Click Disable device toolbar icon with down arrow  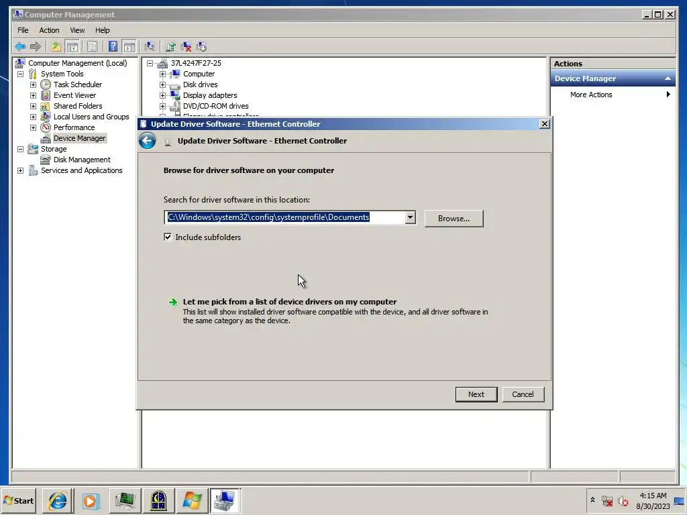[x=201, y=46]
